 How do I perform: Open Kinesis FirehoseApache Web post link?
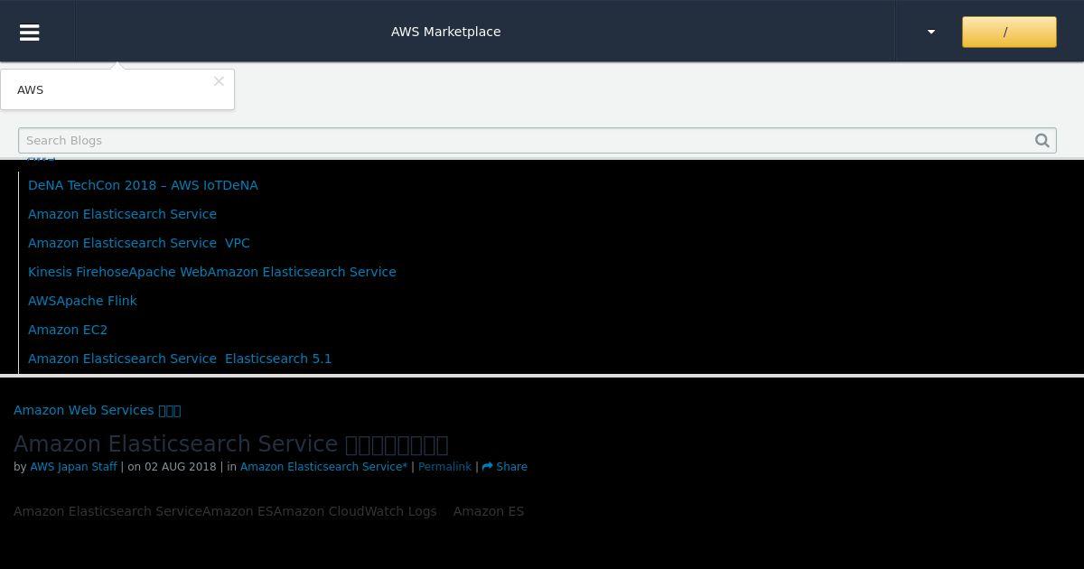(x=212, y=272)
